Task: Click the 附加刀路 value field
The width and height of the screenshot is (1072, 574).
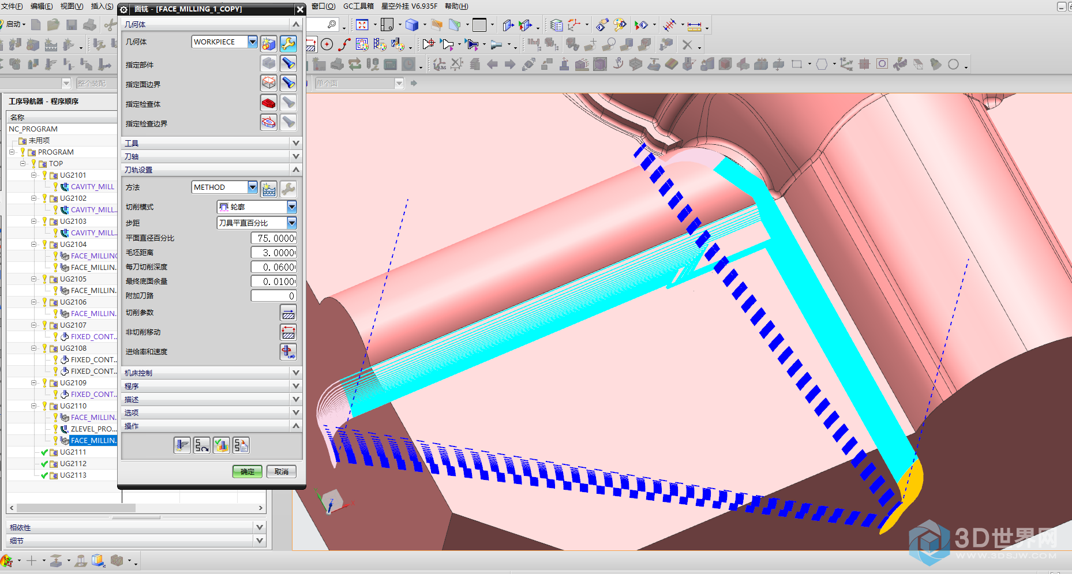Action: (x=274, y=296)
